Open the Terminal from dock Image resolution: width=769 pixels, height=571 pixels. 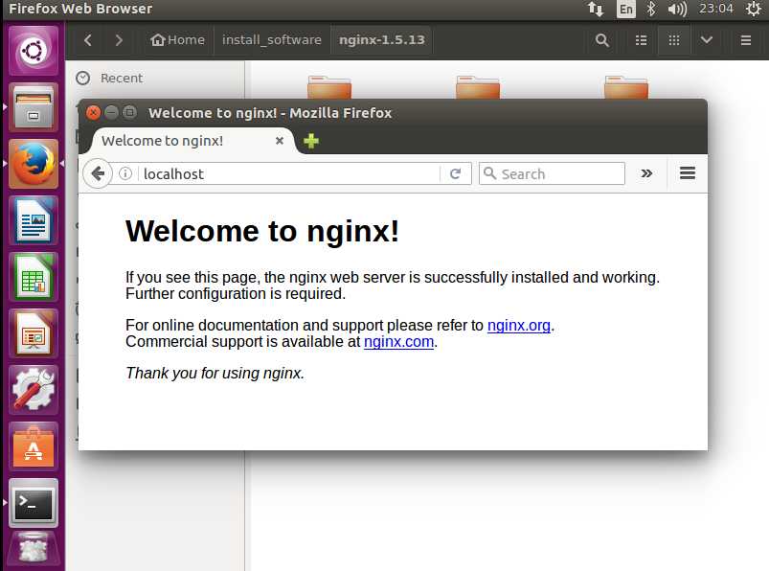click(34, 503)
